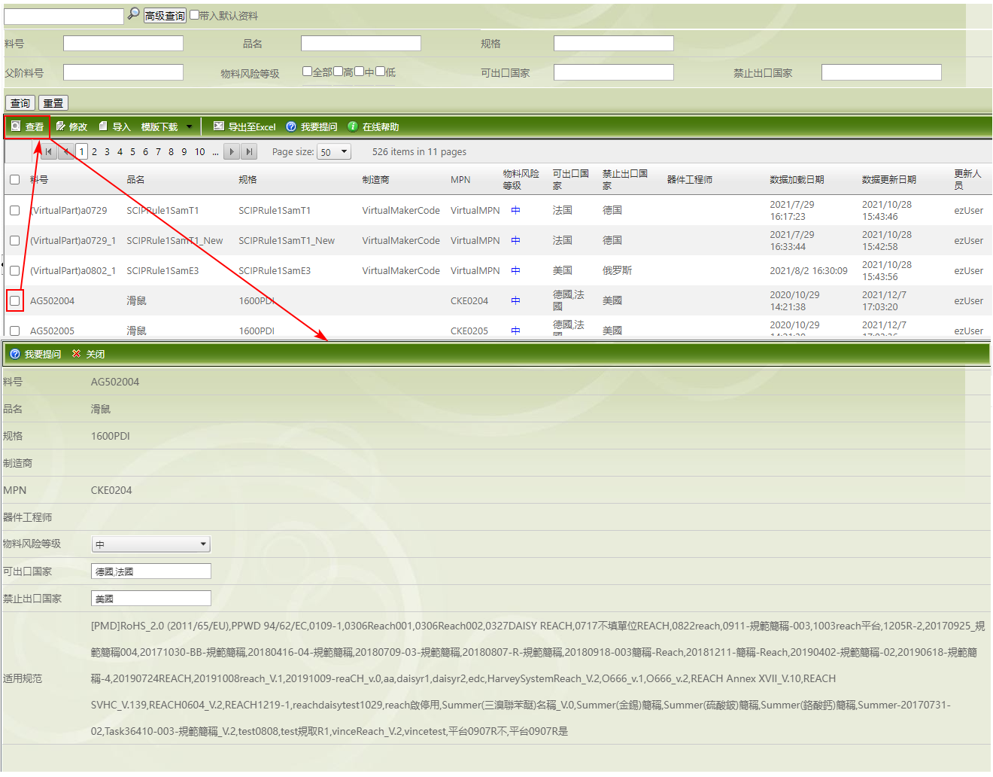Screen dimensions: 993x777
Task: Click the 禁止出口国家 field containing 美國
Action: coord(151,599)
